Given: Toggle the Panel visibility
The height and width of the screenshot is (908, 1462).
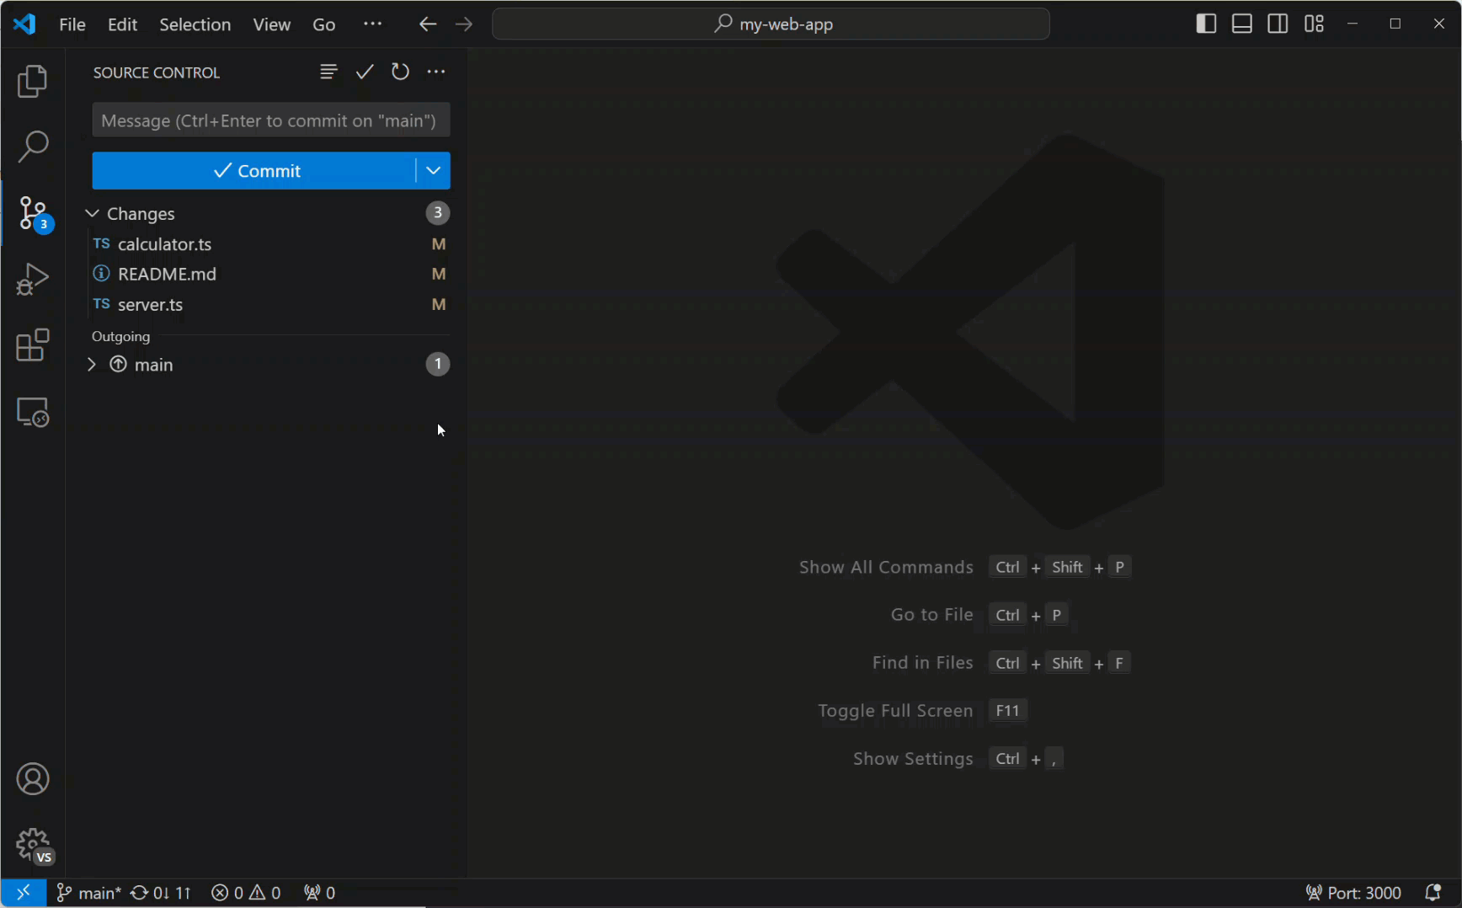Looking at the screenshot, I should [1241, 24].
